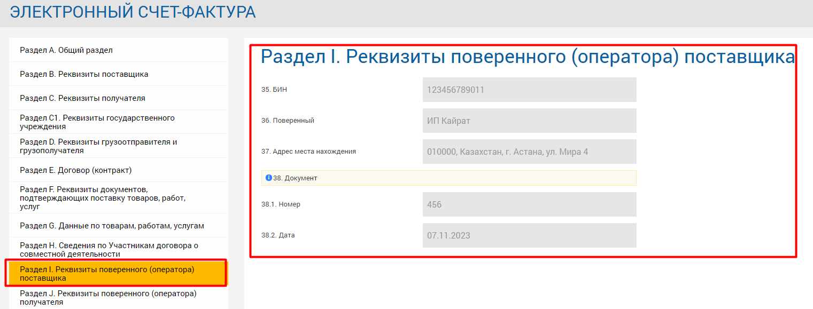Screen dimensions: 813x309
Task: Open Раздел C1. Реквизиты государственного учреждения
Action: tap(97, 122)
